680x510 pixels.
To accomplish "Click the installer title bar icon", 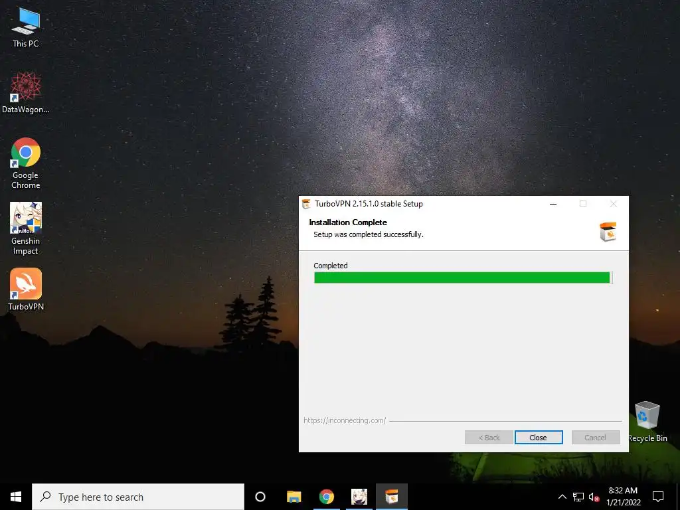I will [x=307, y=204].
